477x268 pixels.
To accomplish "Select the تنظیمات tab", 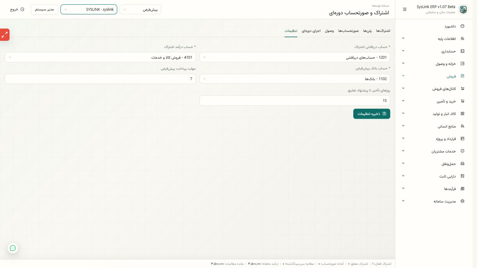I will pyautogui.click(x=291, y=31).
